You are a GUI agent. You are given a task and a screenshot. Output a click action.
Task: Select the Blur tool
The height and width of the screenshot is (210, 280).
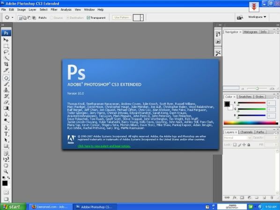[x=6, y=114]
